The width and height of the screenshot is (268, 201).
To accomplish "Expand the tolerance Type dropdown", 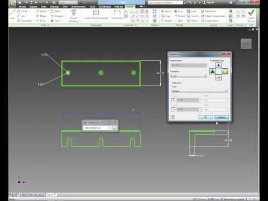I will [x=199, y=91].
